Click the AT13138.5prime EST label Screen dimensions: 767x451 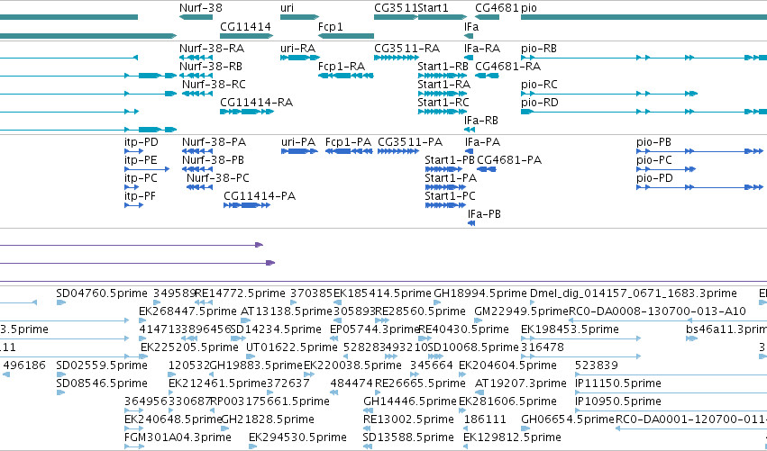[x=287, y=311]
